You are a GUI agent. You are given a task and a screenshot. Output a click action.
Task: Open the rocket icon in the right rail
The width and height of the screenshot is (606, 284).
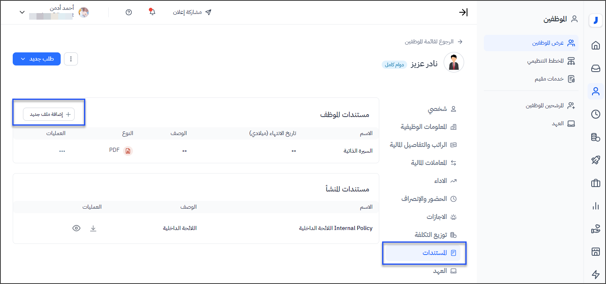click(595, 160)
